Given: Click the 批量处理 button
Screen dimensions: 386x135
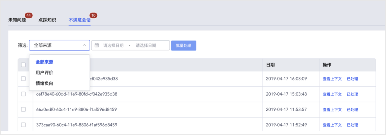Looking at the screenshot, I should [184, 45].
